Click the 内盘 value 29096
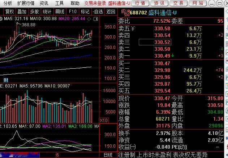 216,126
